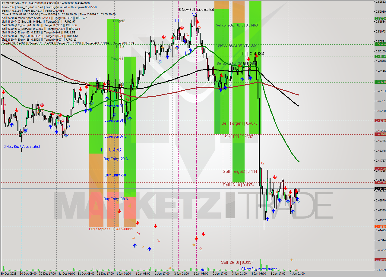This screenshot has height=277, width=386.
Task: Click the black 0.43440 current price tag
Action: 380,189
